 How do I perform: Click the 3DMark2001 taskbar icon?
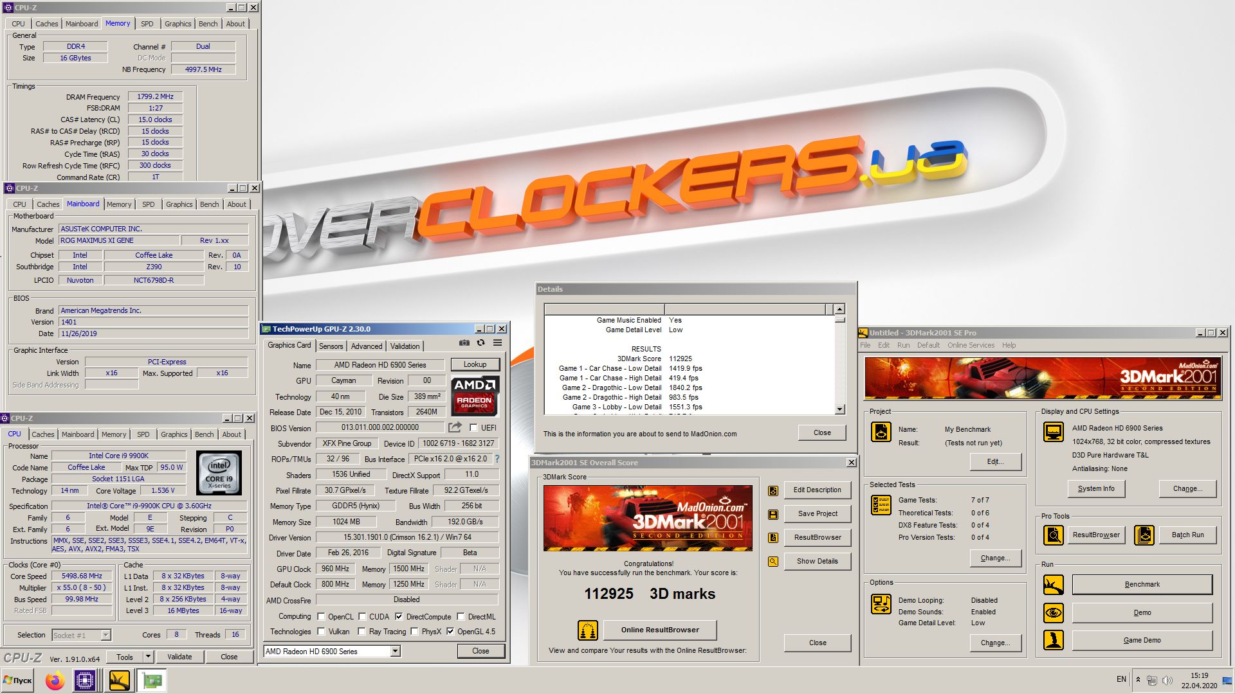119,681
